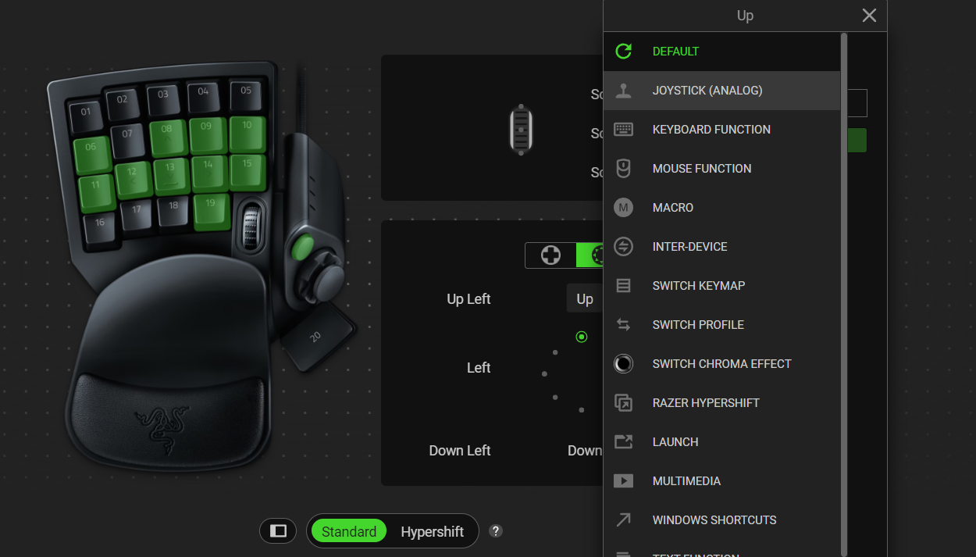Choose WINDOWS SHORTCUTS from the list

[722, 520]
